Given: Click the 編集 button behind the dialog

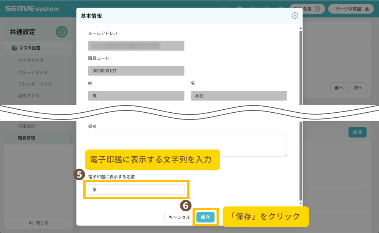Looking at the screenshot, I should (x=357, y=132).
